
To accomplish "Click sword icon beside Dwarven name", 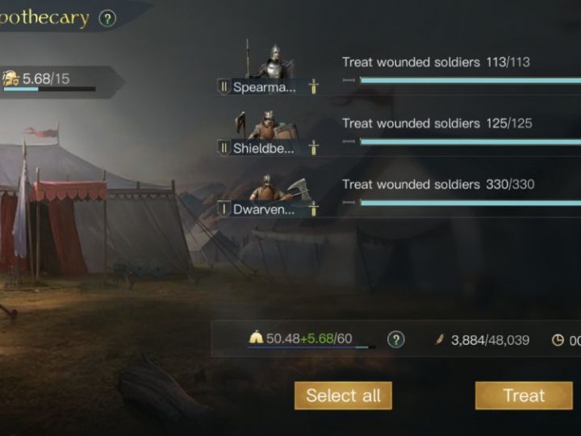I will click(313, 209).
